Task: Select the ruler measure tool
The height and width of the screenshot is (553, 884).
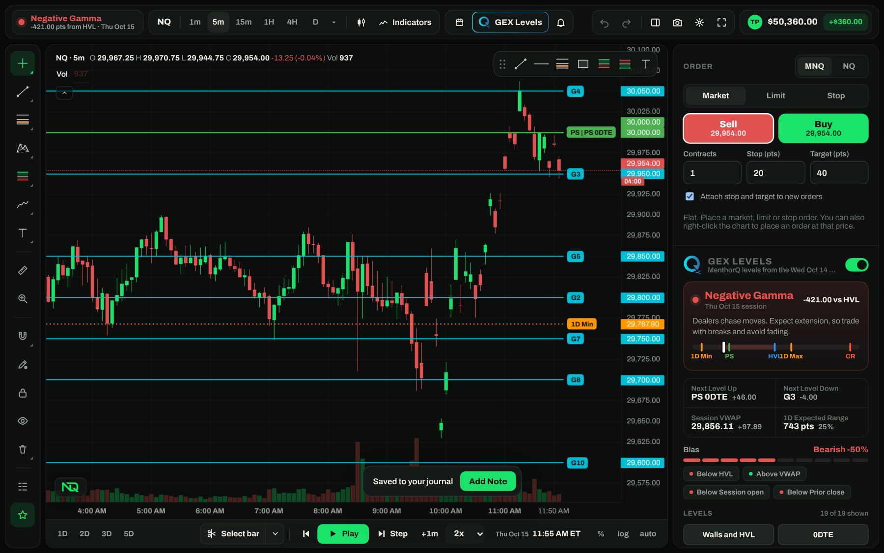Action: 23,270
